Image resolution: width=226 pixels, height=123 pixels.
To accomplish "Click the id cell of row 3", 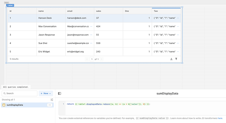I will pos(22,35).
